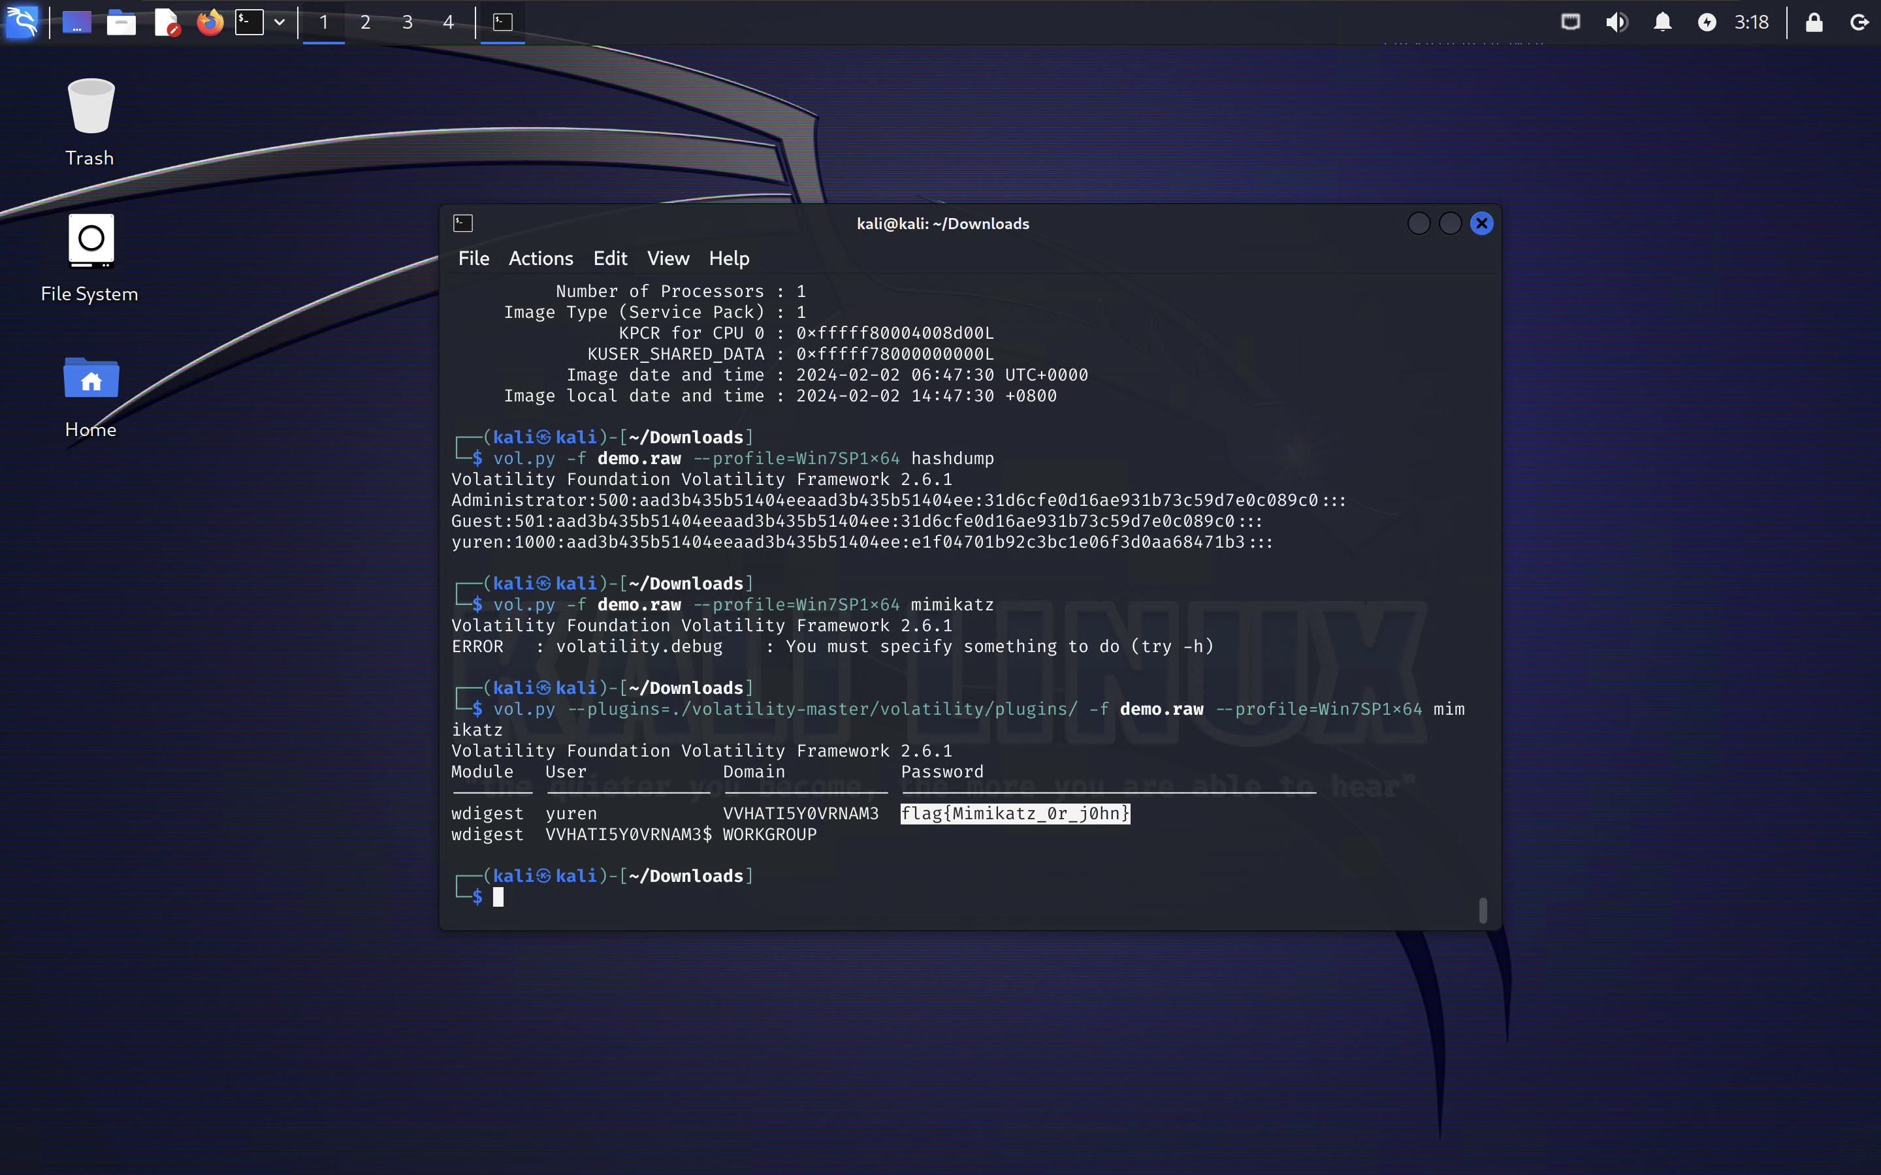Launch Firefox from the top panel
1881x1175 pixels.
(209, 22)
